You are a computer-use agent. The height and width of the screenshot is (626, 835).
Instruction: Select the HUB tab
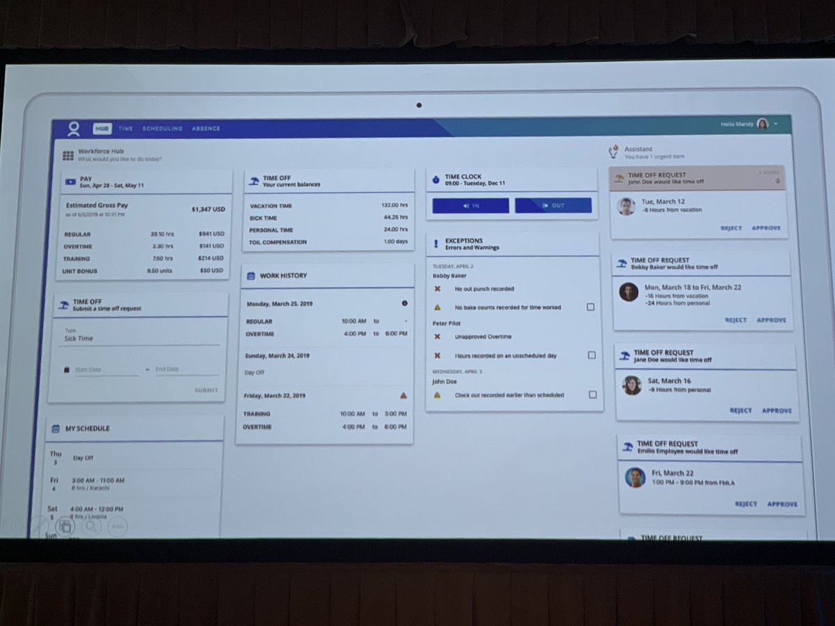[x=102, y=129]
